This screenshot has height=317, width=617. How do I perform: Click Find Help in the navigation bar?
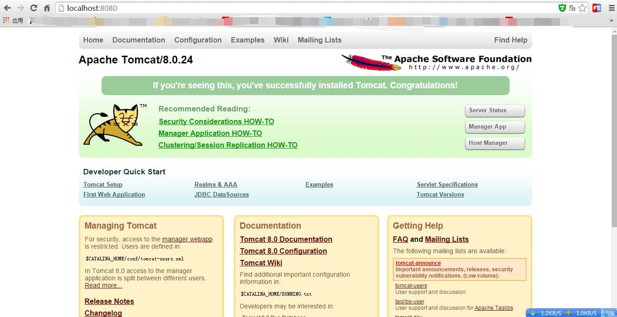tap(511, 40)
